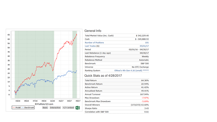Select the 05/01/17 last trades date

coord(144,46)
